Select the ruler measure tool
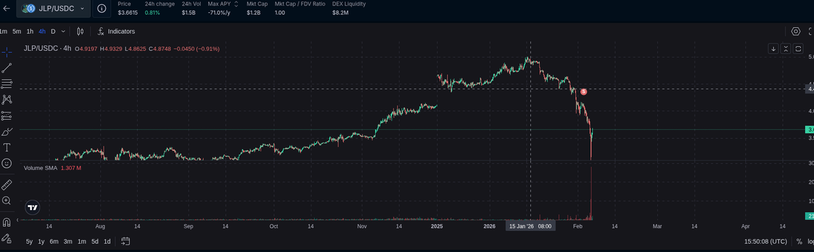Image resolution: width=814 pixels, height=252 pixels. [7, 184]
